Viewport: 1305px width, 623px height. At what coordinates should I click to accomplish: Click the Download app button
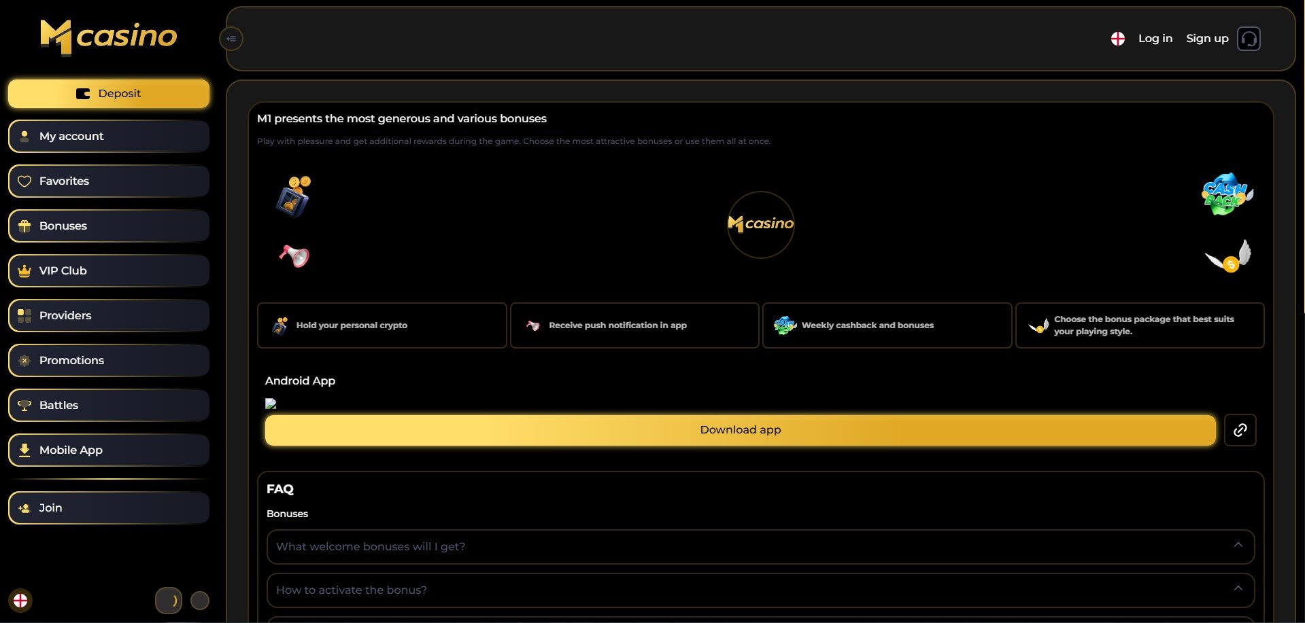click(741, 430)
